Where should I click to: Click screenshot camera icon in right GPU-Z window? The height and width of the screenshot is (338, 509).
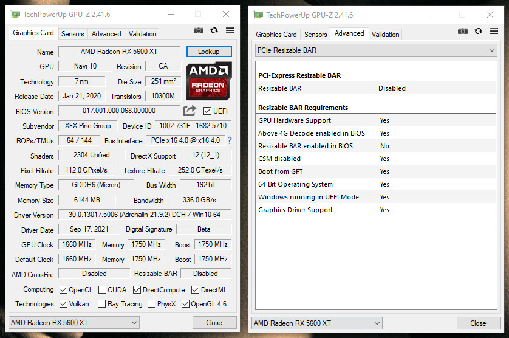[x=463, y=31]
